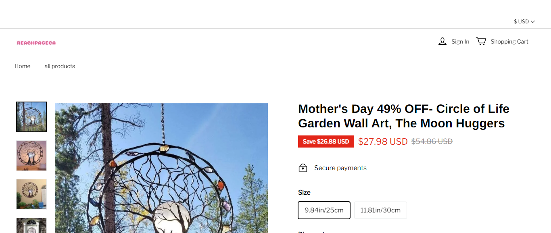Click the crossed-out $54.86 USD price
551x233 pixels.
point(432,141)
